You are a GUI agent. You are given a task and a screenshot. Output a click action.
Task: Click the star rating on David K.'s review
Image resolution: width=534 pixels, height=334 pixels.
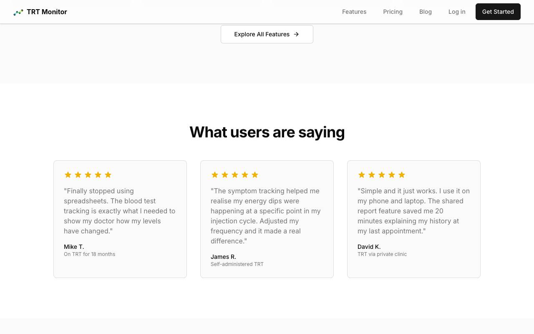pyautogui.click(x=382, y=175)
